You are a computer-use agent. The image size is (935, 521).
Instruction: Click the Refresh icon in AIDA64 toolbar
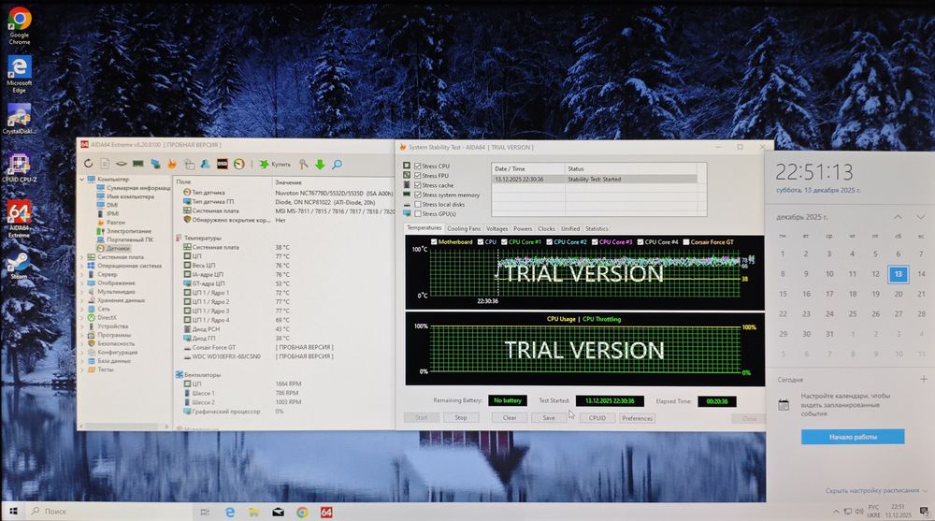tap(88, 164)
